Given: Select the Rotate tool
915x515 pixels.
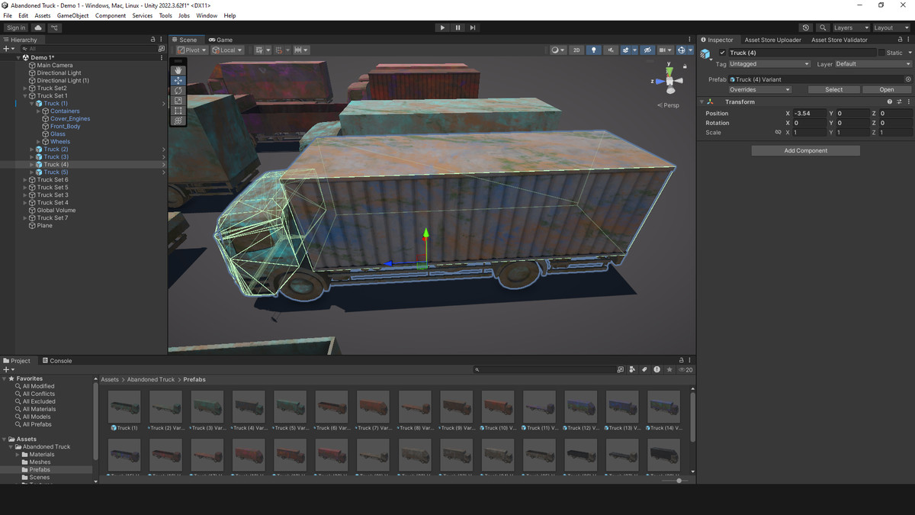Looking at the screenshot, I should tap(178, 90).
